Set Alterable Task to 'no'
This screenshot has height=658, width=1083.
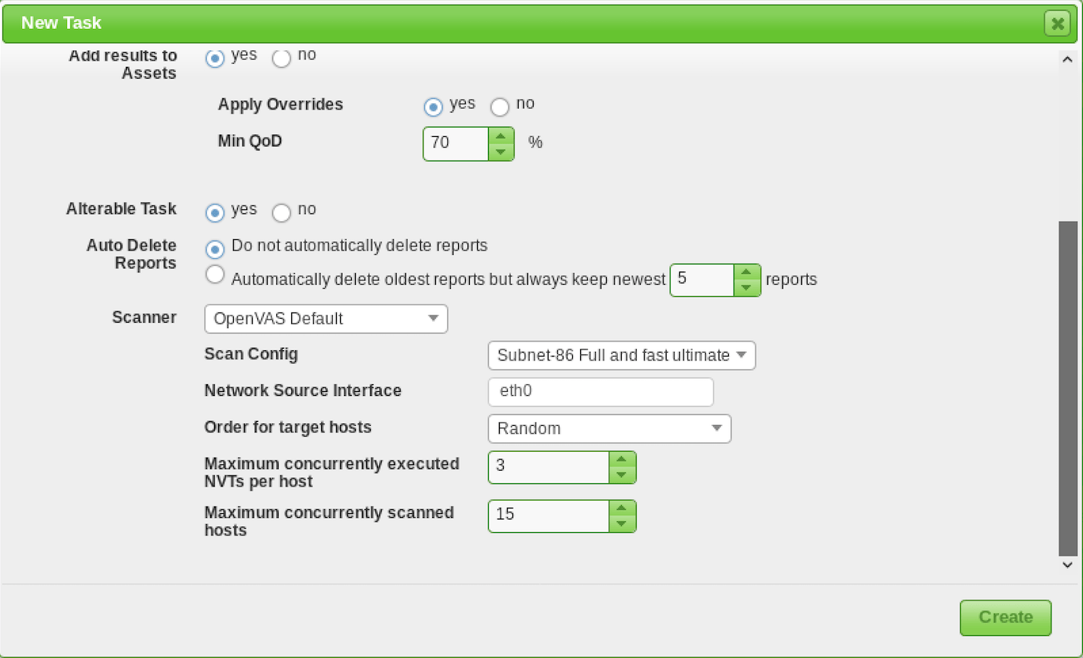pos(281,213)
